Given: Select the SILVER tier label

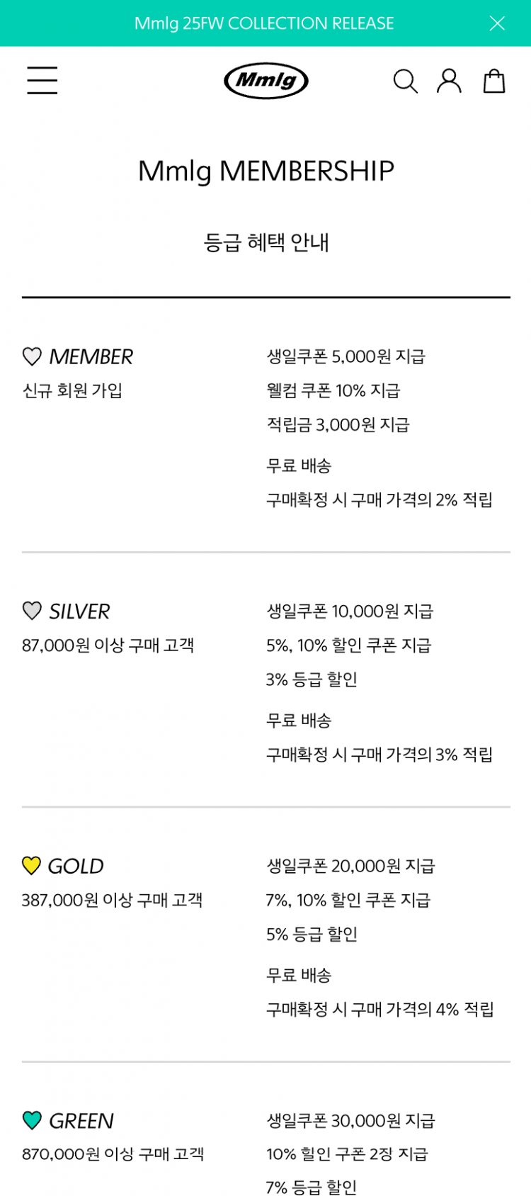Looking at the screenshot, I should click(x=79, y=611).
